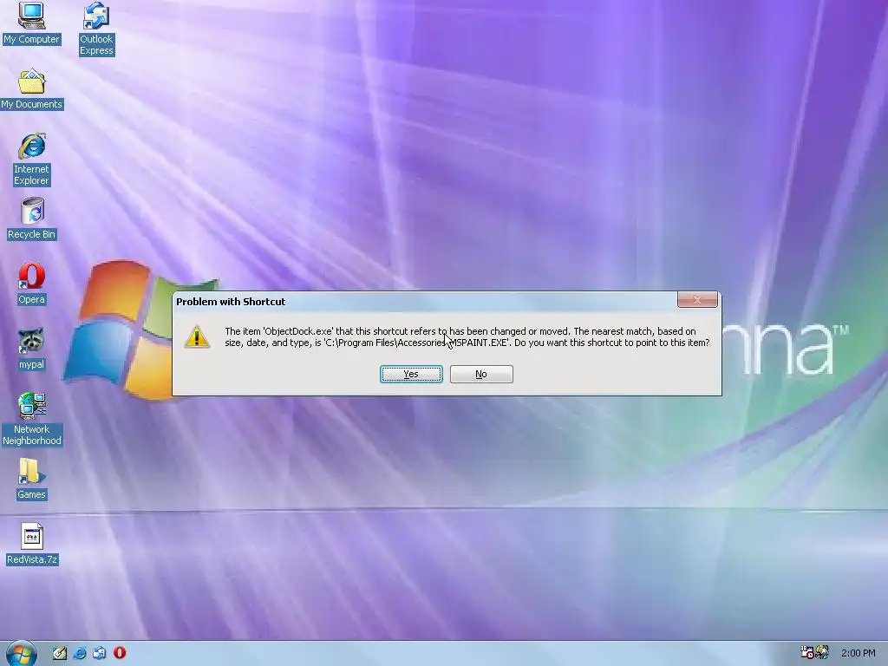Click the warning icon in the dialog
Viewport: 888px width, 666px height.
pos(197,337)
